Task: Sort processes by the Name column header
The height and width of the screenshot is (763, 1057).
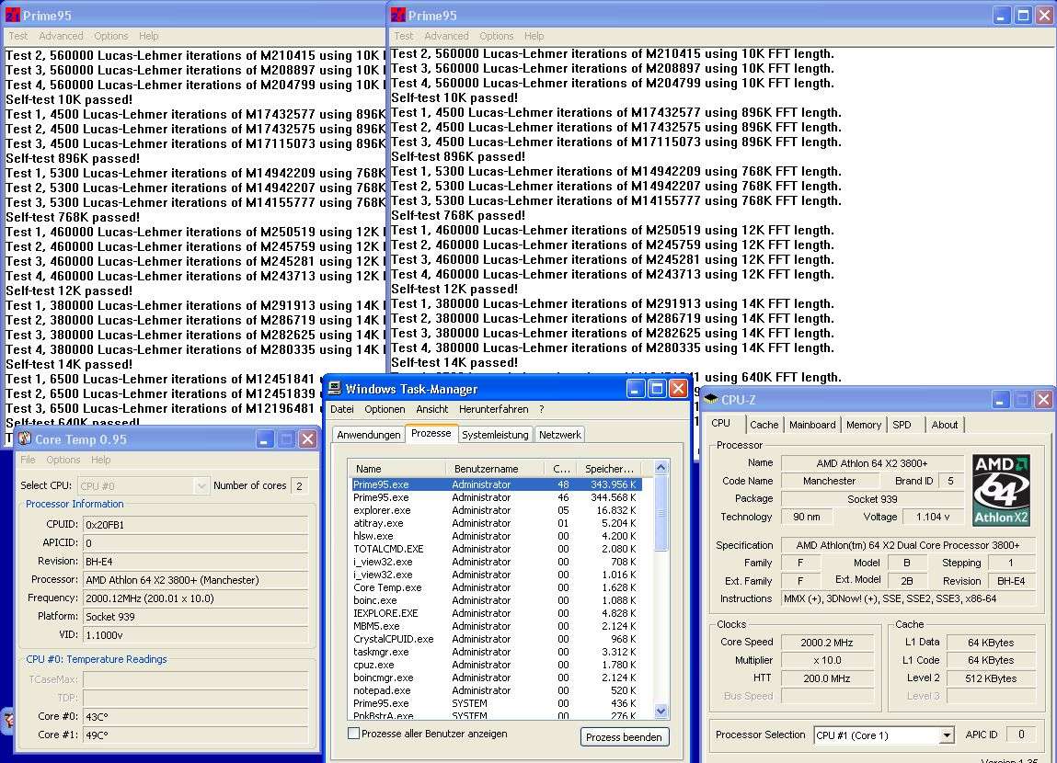Action: pyautogui.click(x=397, y=468)
